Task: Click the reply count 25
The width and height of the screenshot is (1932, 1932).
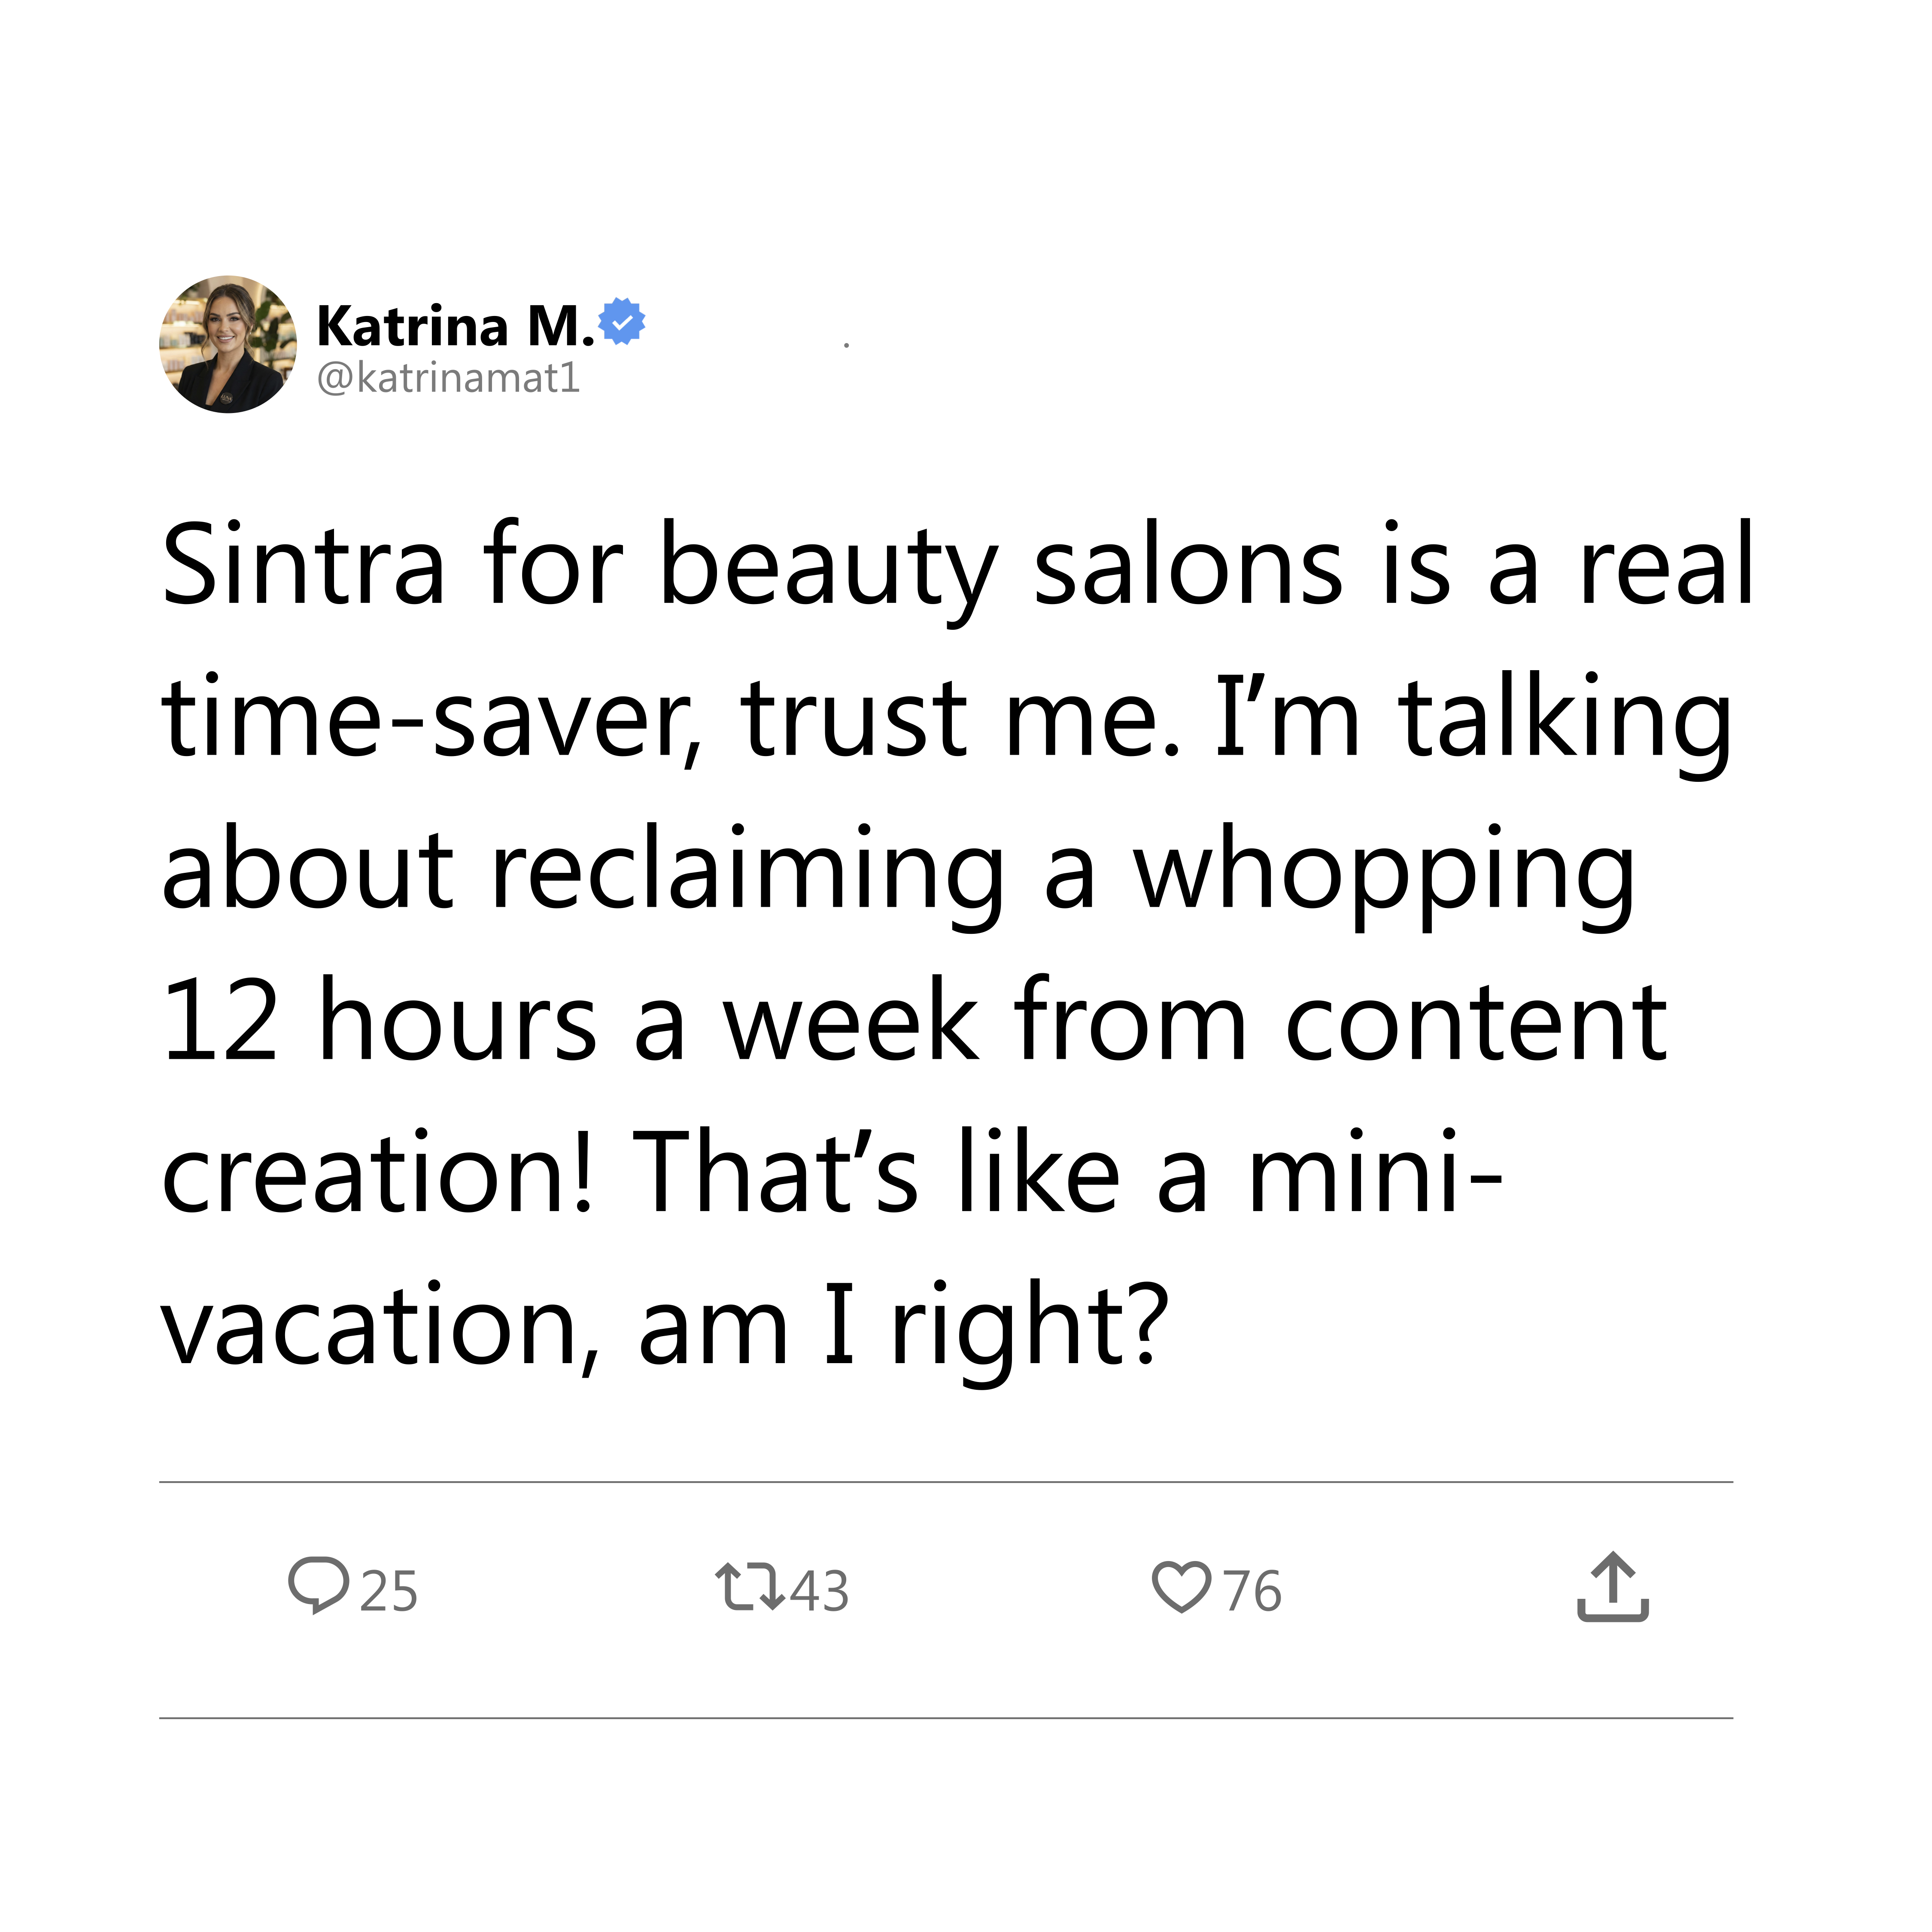Action: click(x=388, y=1591)
